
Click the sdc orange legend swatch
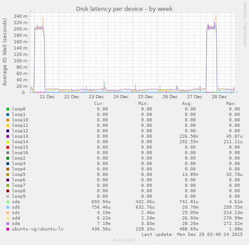point(8,213)
